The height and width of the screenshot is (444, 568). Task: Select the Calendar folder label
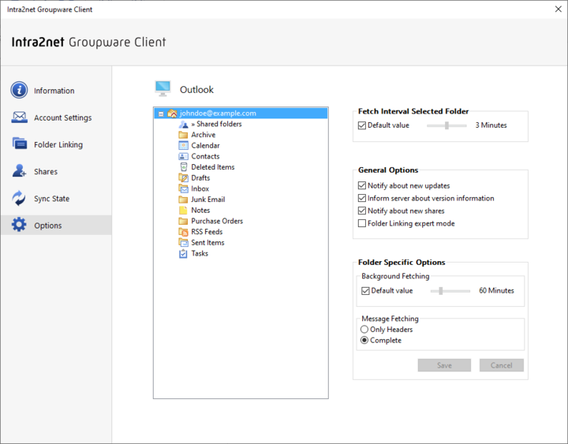205,146
